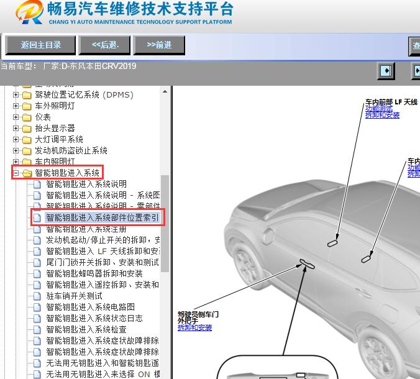Select the 大灯调平系统 folder icon

pos(27,140)
